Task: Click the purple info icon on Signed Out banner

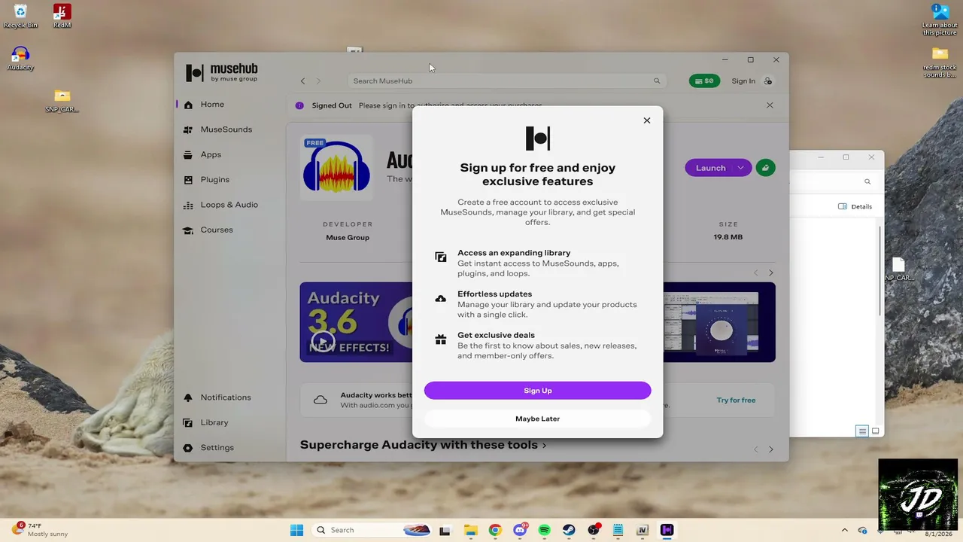Action: (299, 105)
